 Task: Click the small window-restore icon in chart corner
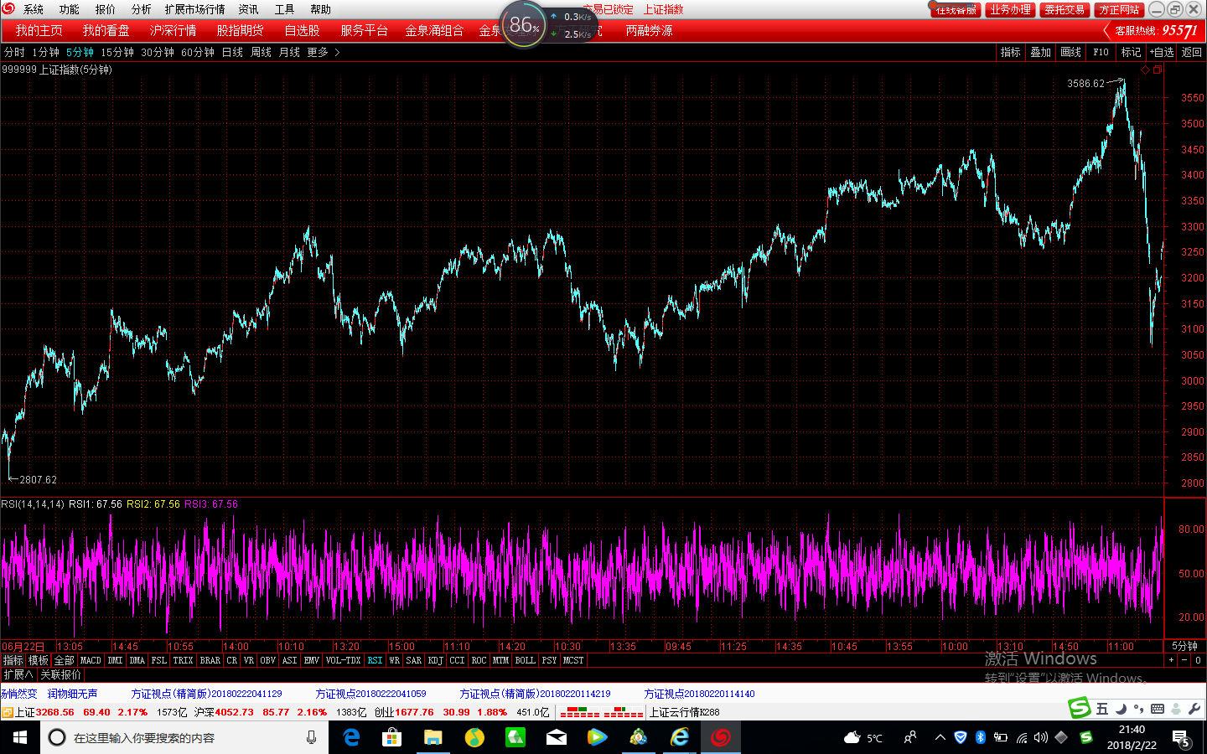coord(1158,70)
